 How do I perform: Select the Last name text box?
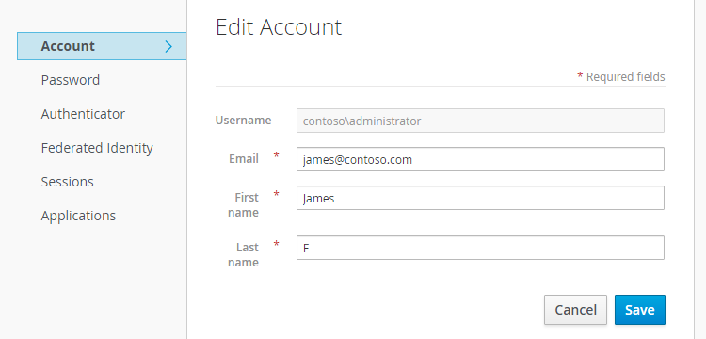480,248
